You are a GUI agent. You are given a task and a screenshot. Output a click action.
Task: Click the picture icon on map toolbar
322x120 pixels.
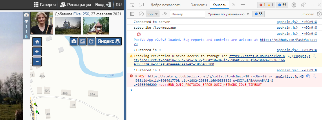(82, 41)
